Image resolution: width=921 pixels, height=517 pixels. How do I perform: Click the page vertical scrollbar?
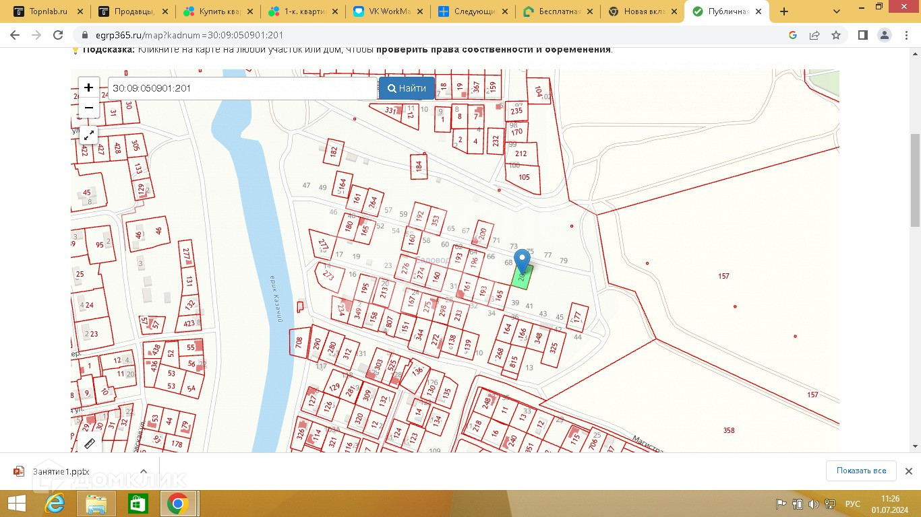coord(915,180)
